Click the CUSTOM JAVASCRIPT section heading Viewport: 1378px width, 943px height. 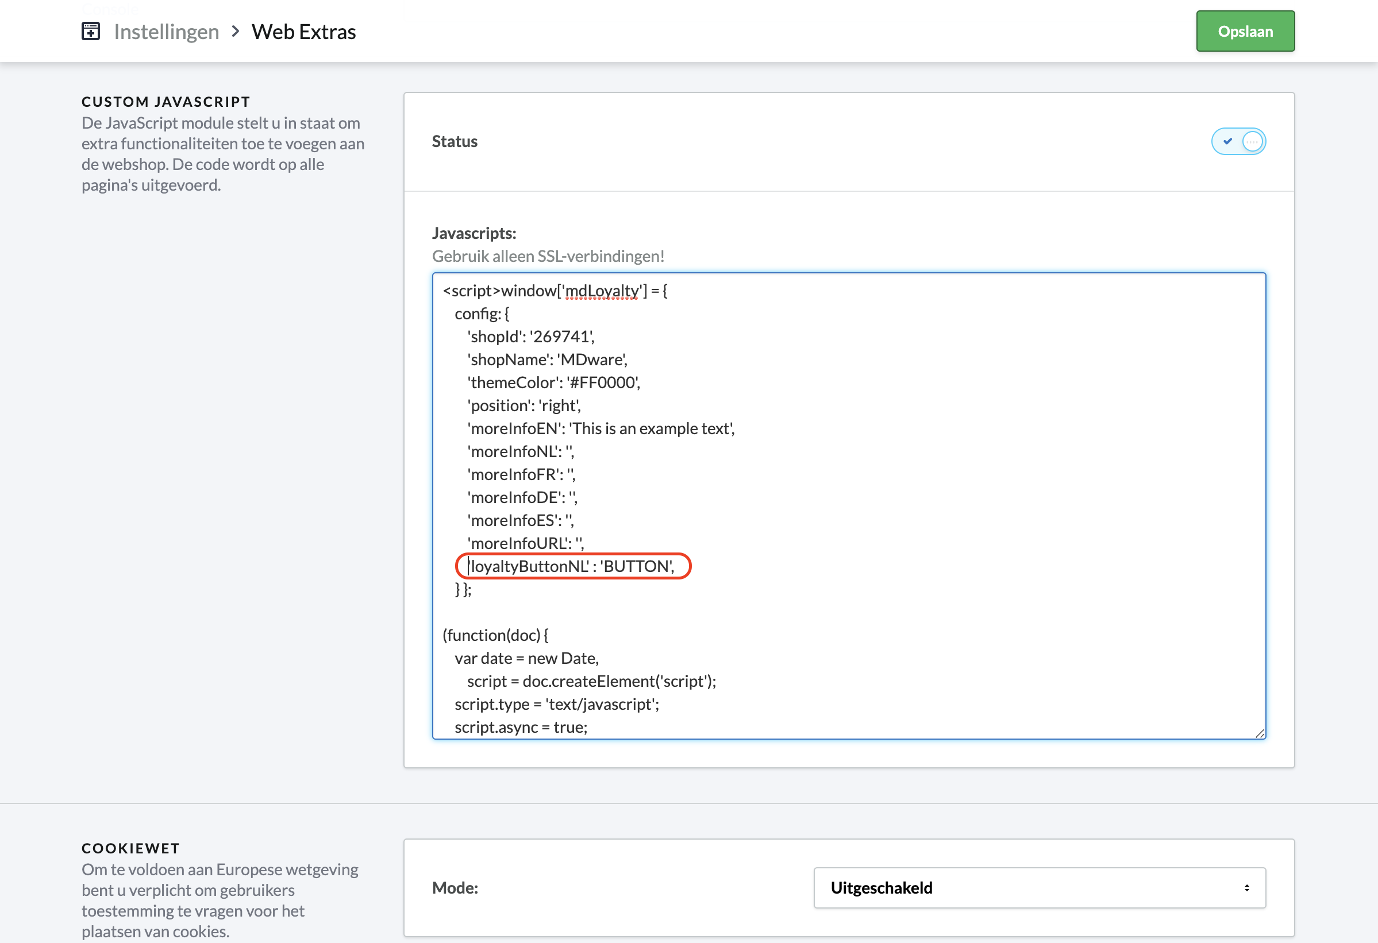[166, 102]
